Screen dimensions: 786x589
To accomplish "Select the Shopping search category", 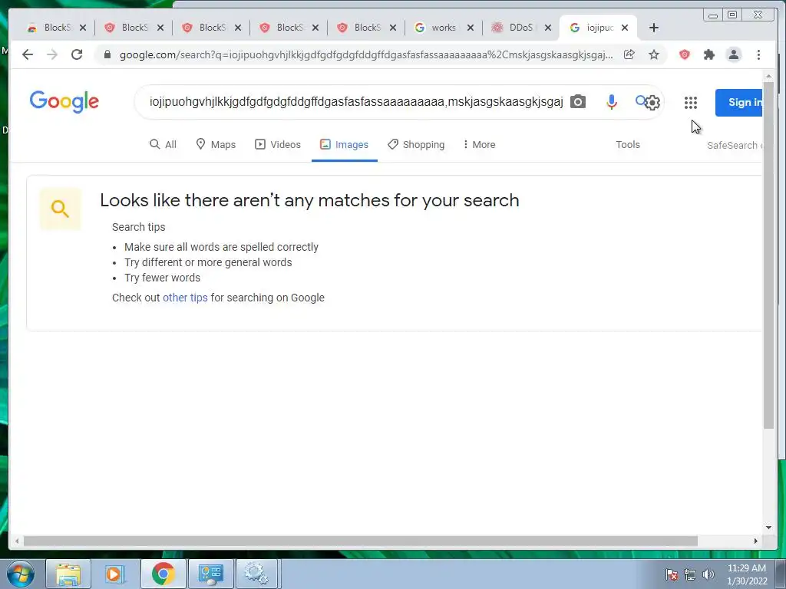I will pos(416,145).
